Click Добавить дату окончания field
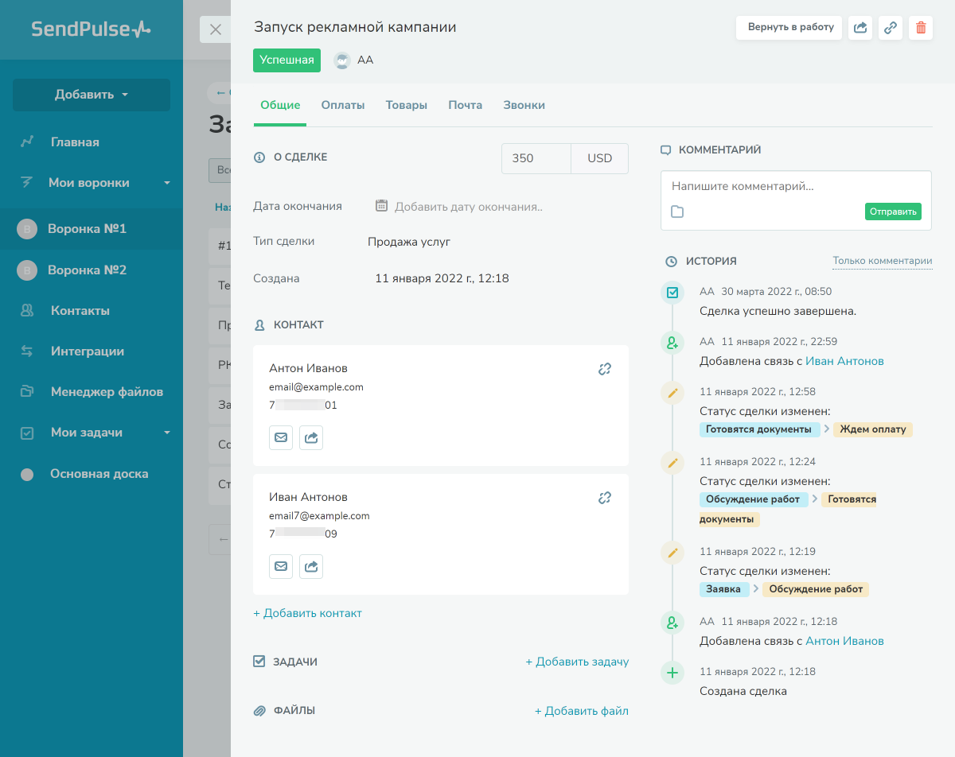 click(x=469, y=207)
